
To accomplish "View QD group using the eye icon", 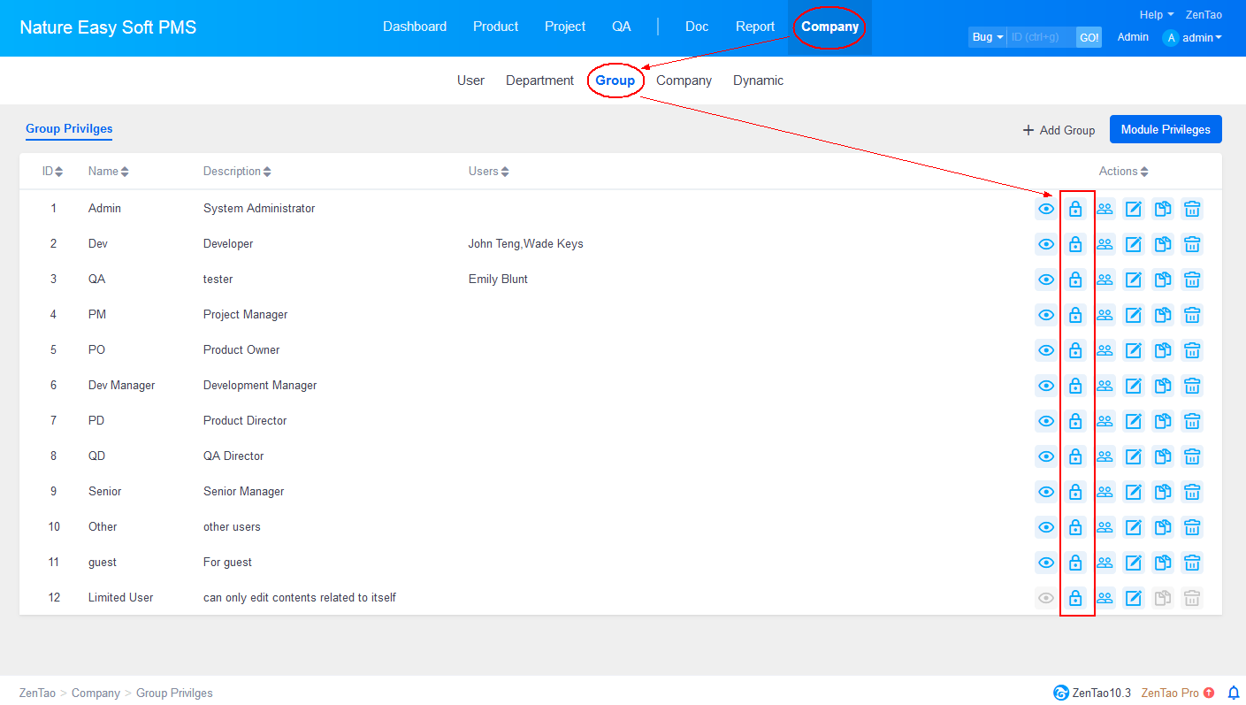I will [x=1046, y=456].
